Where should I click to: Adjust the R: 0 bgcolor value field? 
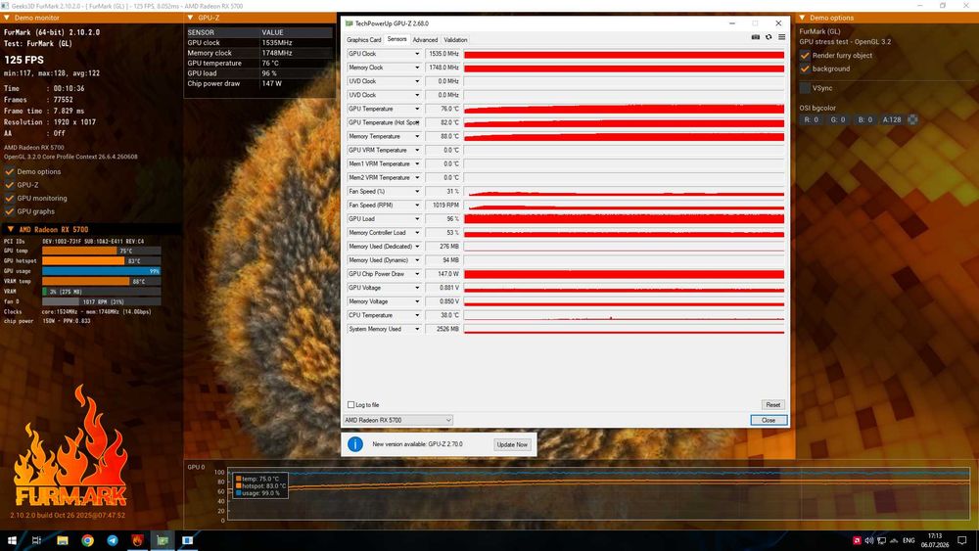click(812, 119)
